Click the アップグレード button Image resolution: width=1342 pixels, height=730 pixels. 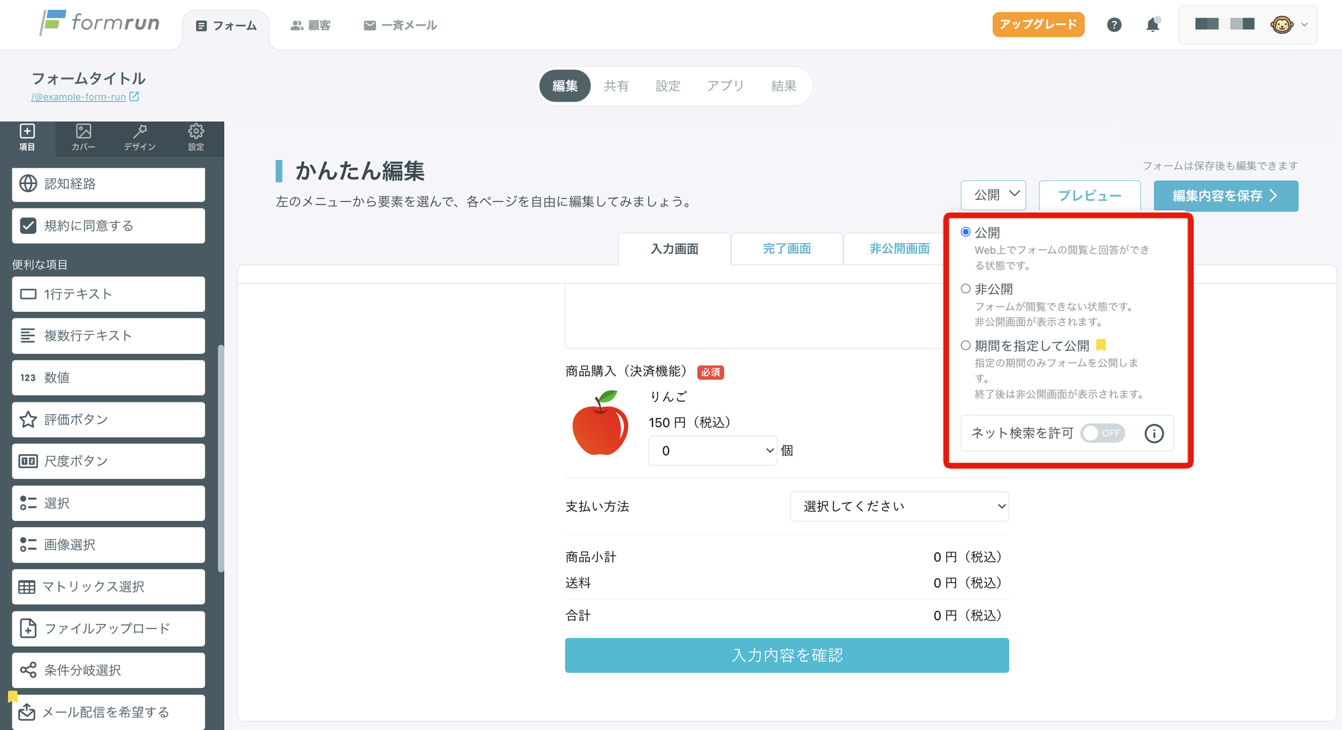[x=1038, y=25]
